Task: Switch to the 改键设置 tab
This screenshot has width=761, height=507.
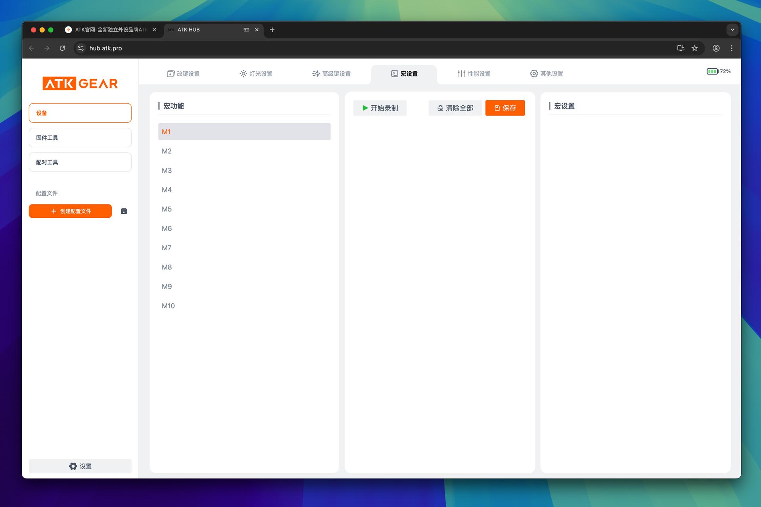Action: pos(183,74)
